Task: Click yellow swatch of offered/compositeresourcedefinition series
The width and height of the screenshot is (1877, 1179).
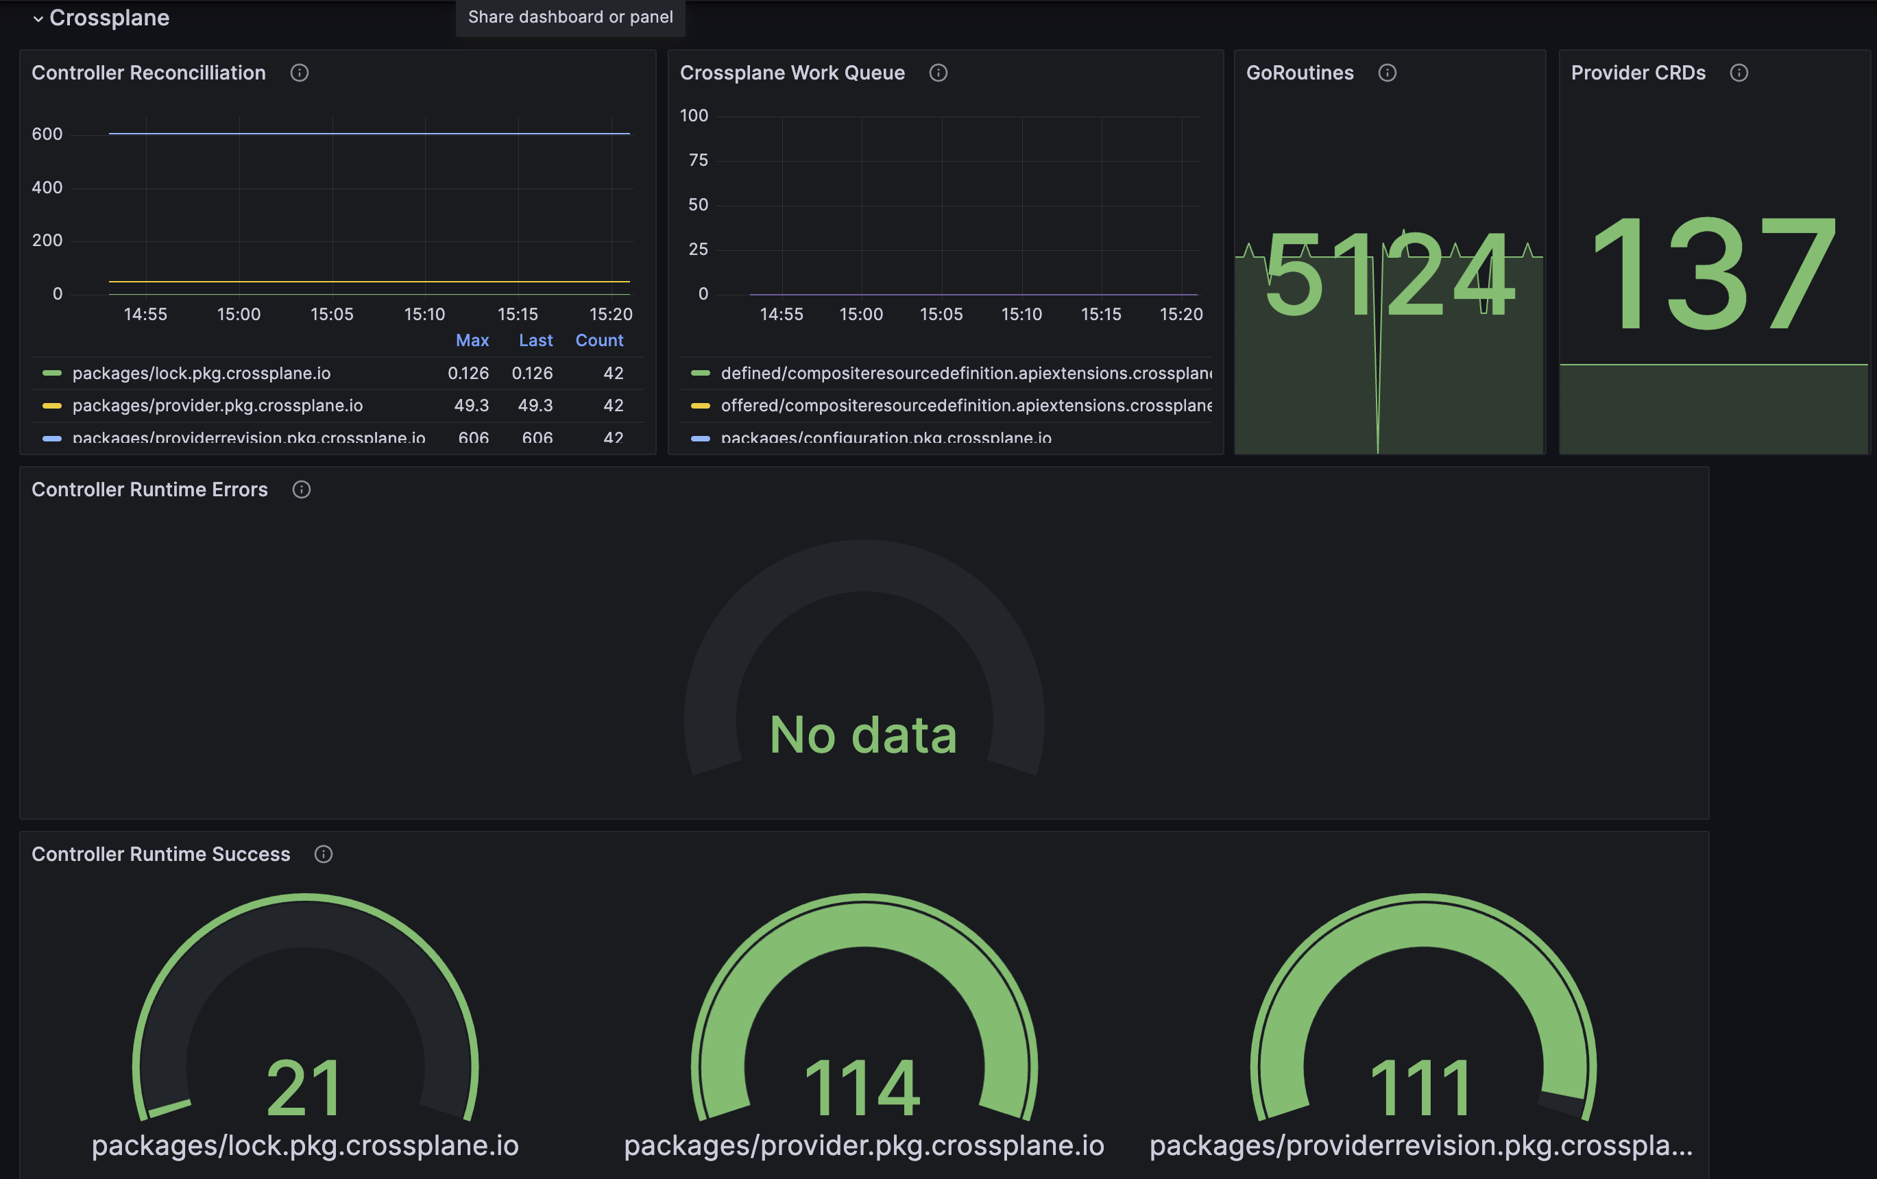Action: [x=700, y=405]
